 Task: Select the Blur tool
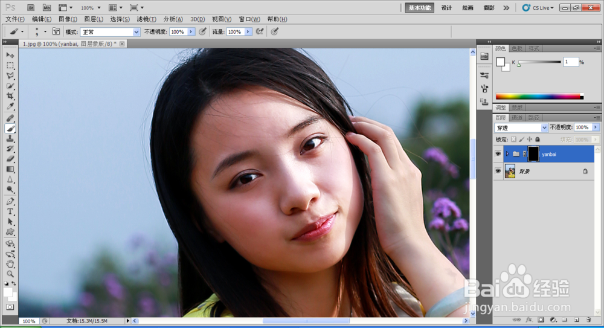10,179
